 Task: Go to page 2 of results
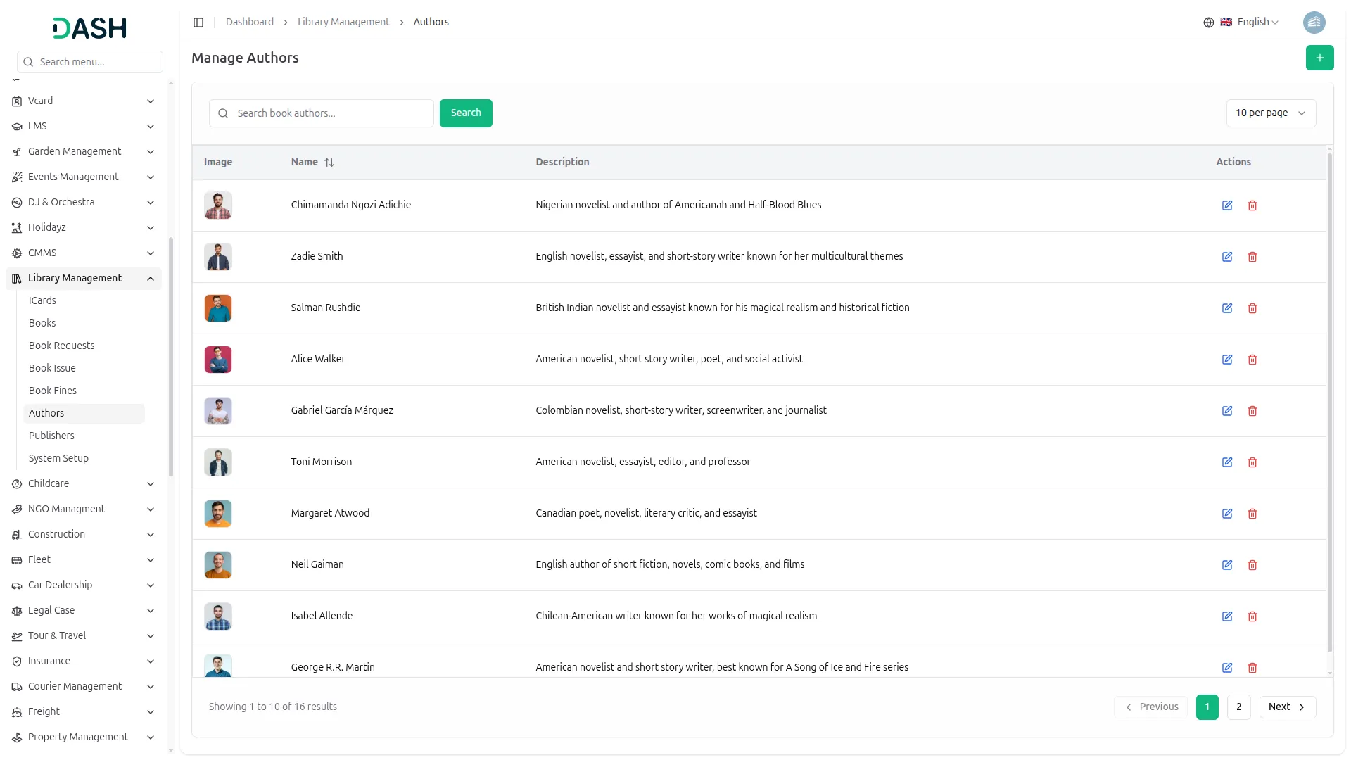click(x=1238, y=707)
